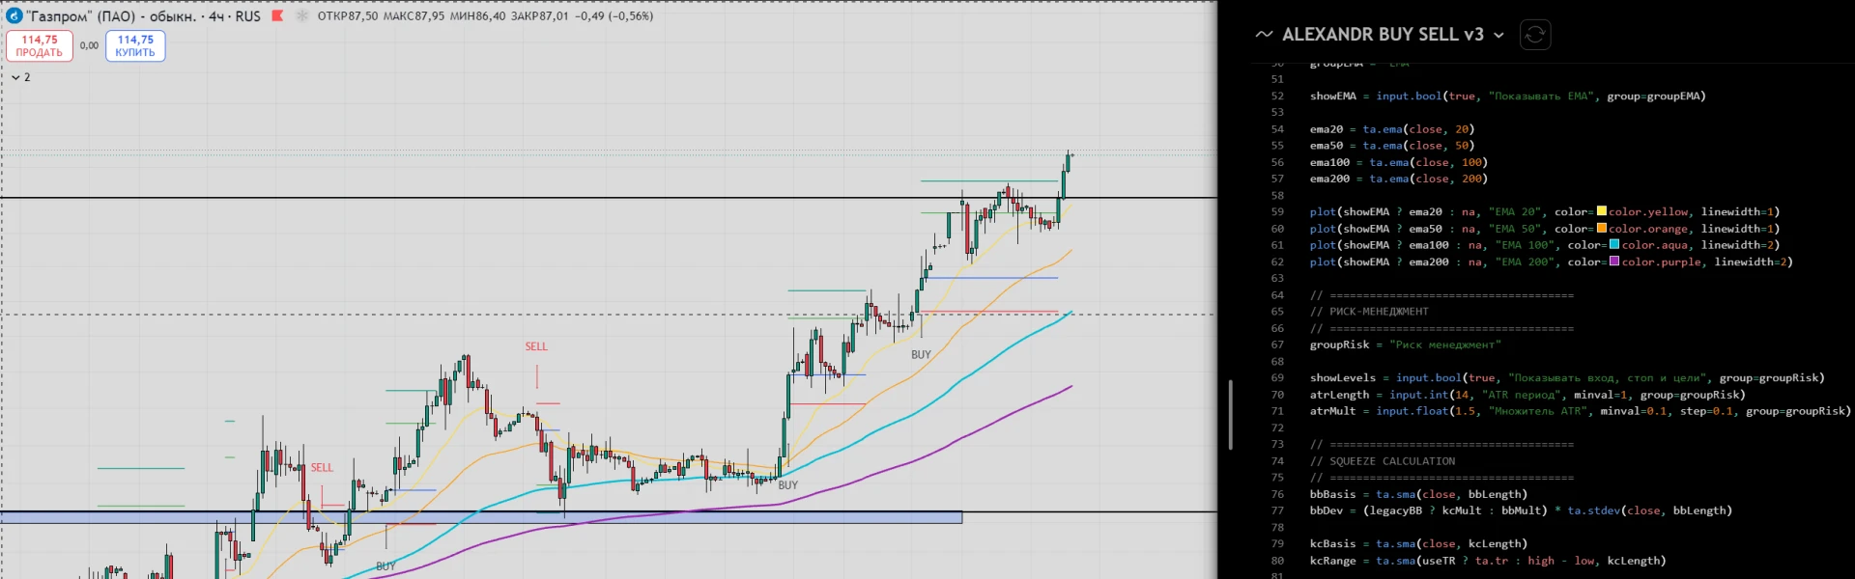Click the Gazprom symbol logo icon

(14, 15)
